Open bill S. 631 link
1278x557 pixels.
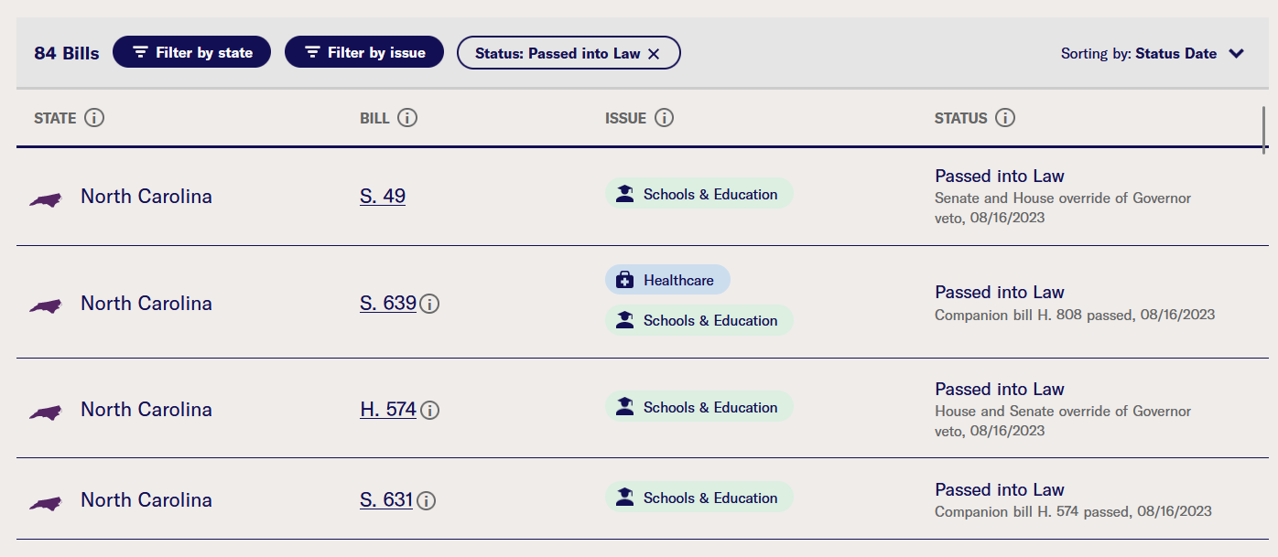[386, 499]
